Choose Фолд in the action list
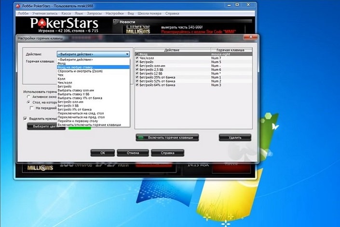Viewport: 340px width, 227px height. [93, 63]
